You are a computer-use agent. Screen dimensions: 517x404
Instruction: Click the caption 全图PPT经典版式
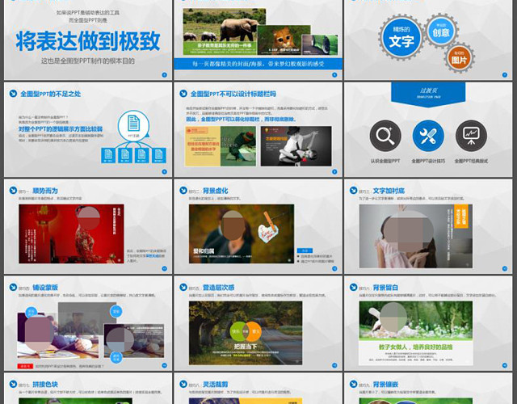[471, 161]
